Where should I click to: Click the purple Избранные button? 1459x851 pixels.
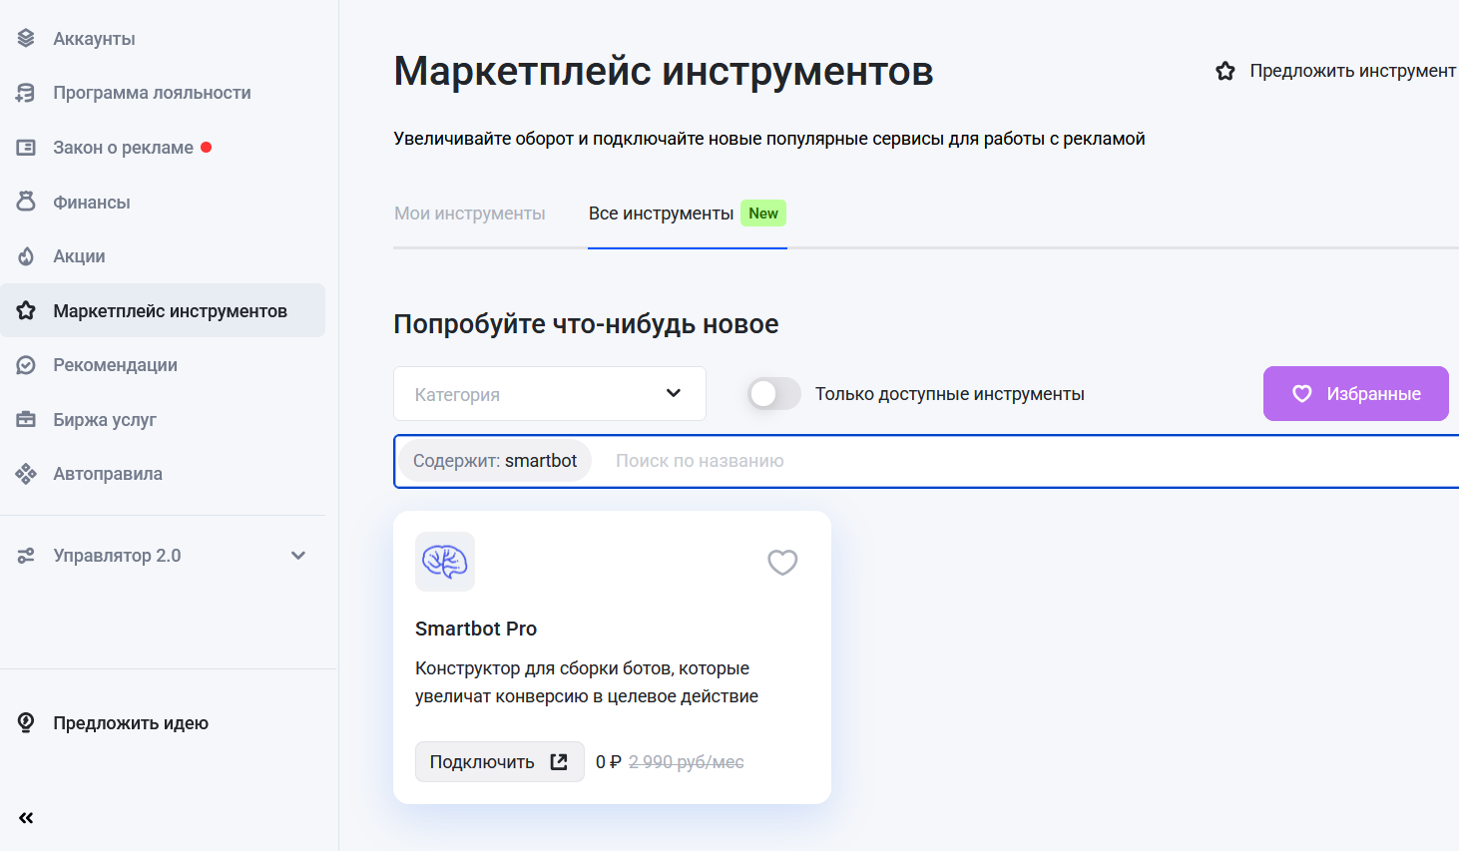pos(1355,393)
